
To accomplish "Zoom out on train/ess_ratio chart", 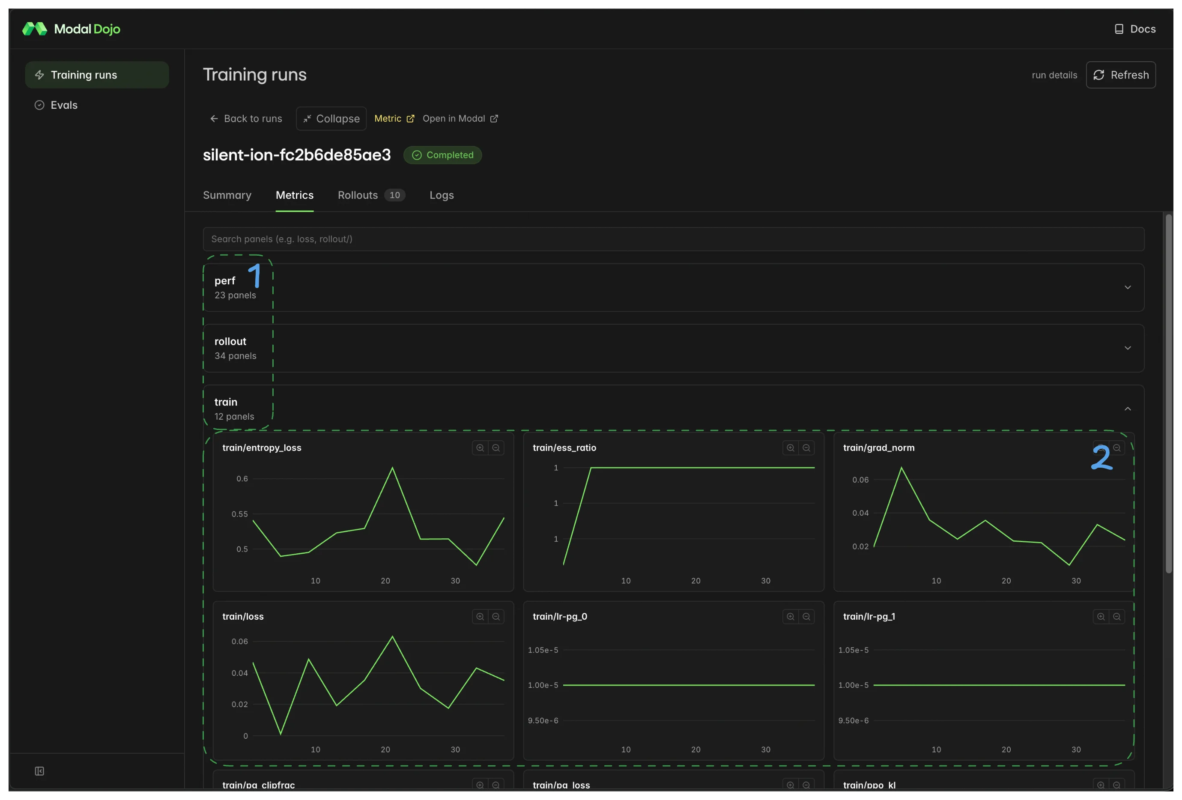I will coord(806,448).
